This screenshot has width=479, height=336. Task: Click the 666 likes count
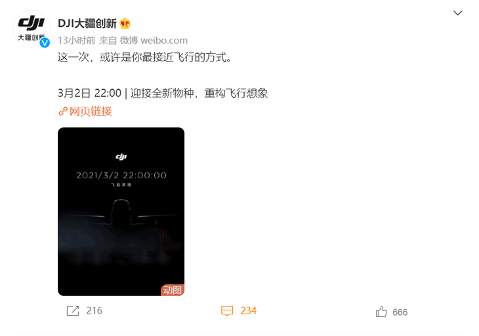[x=400, y=312]
